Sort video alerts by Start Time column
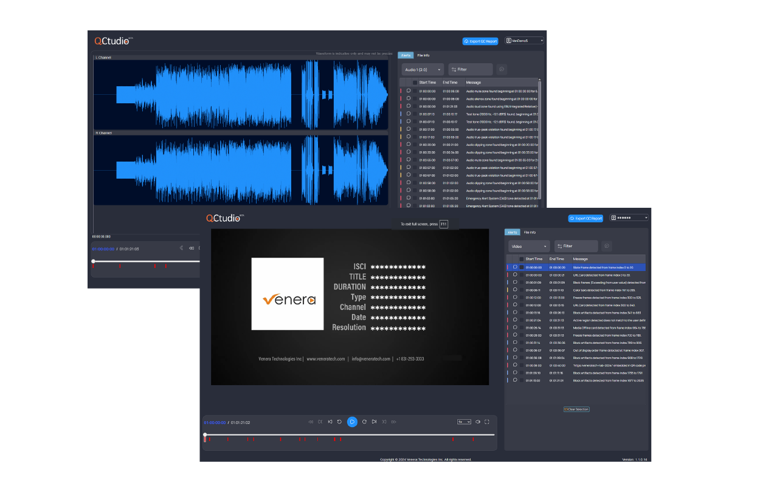This screenshot has width=760, height=500. [x=534, y=259]
